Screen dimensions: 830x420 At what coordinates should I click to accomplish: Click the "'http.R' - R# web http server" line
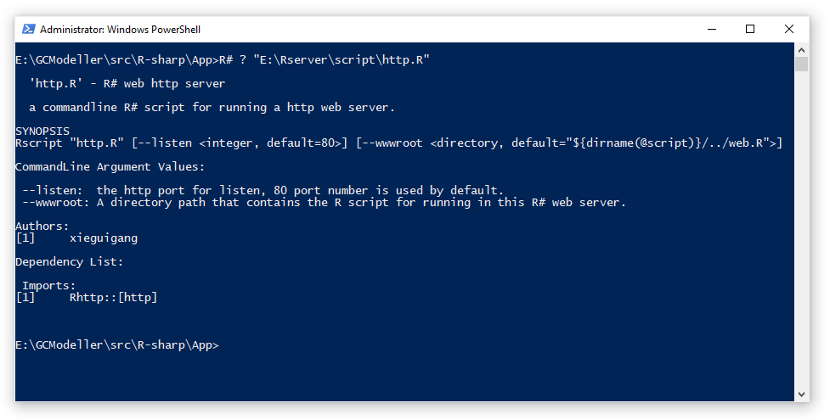point(127,84)
